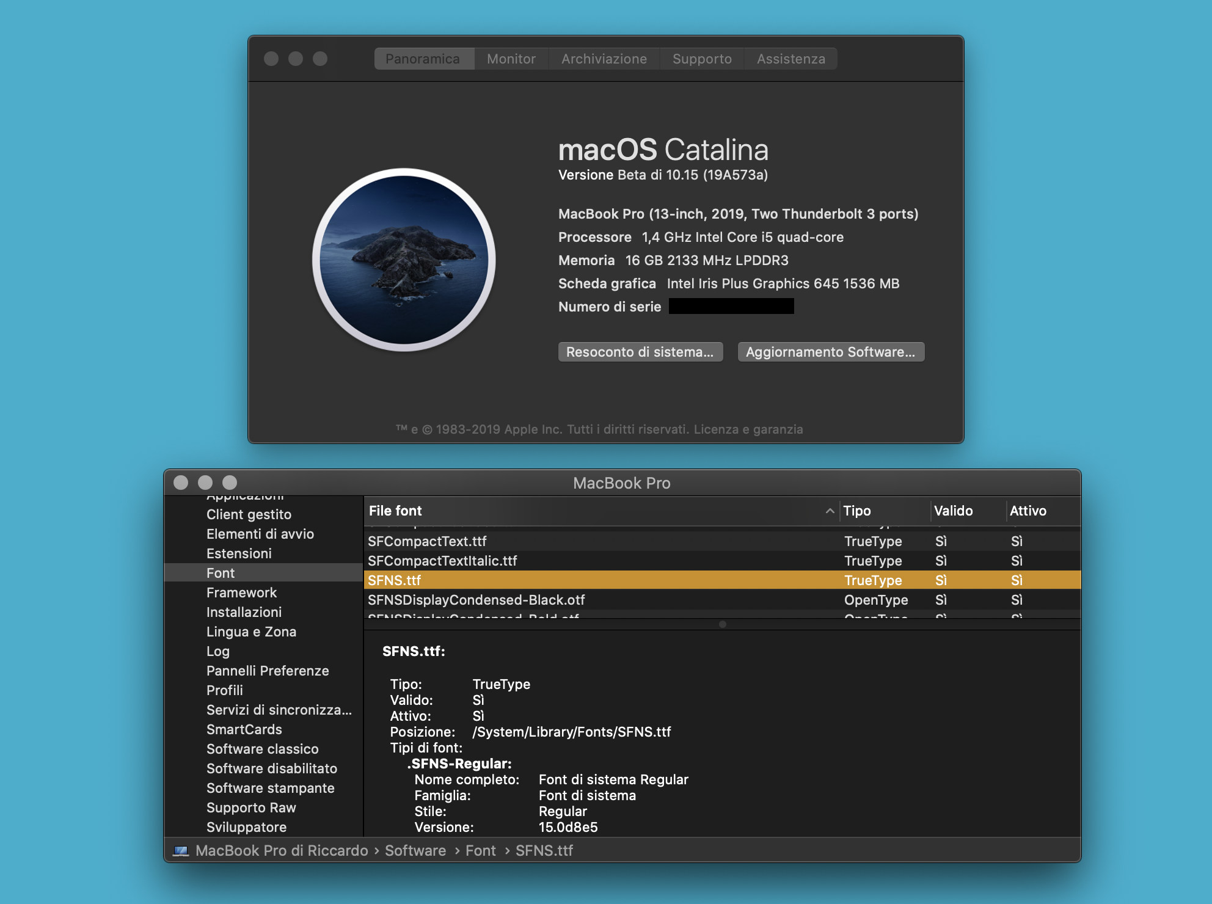Viewport: 1212px width, 904px height.
Task: Select the SFCompactText.ttf font row
Action: point(428,541)
